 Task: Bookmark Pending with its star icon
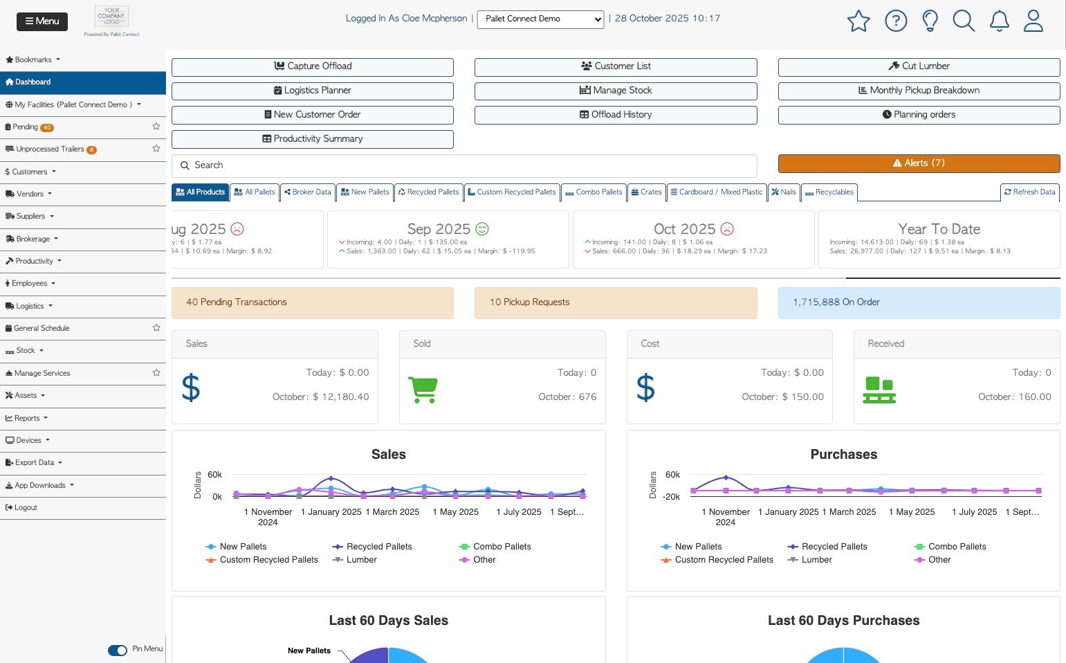coord(156,127)
